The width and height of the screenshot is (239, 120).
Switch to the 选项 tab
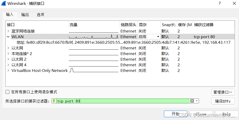(x=40, y=15)
